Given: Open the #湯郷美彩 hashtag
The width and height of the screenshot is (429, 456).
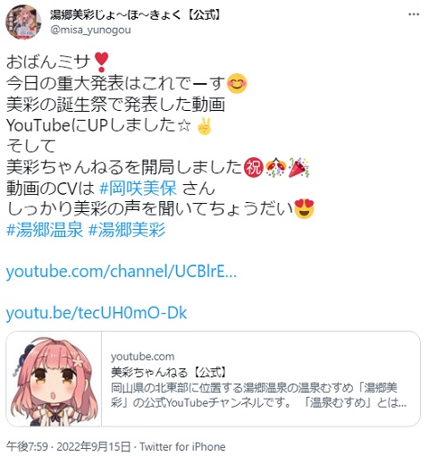Looking at the screenshot, I should pyautogui.click(x=127, y=230).
